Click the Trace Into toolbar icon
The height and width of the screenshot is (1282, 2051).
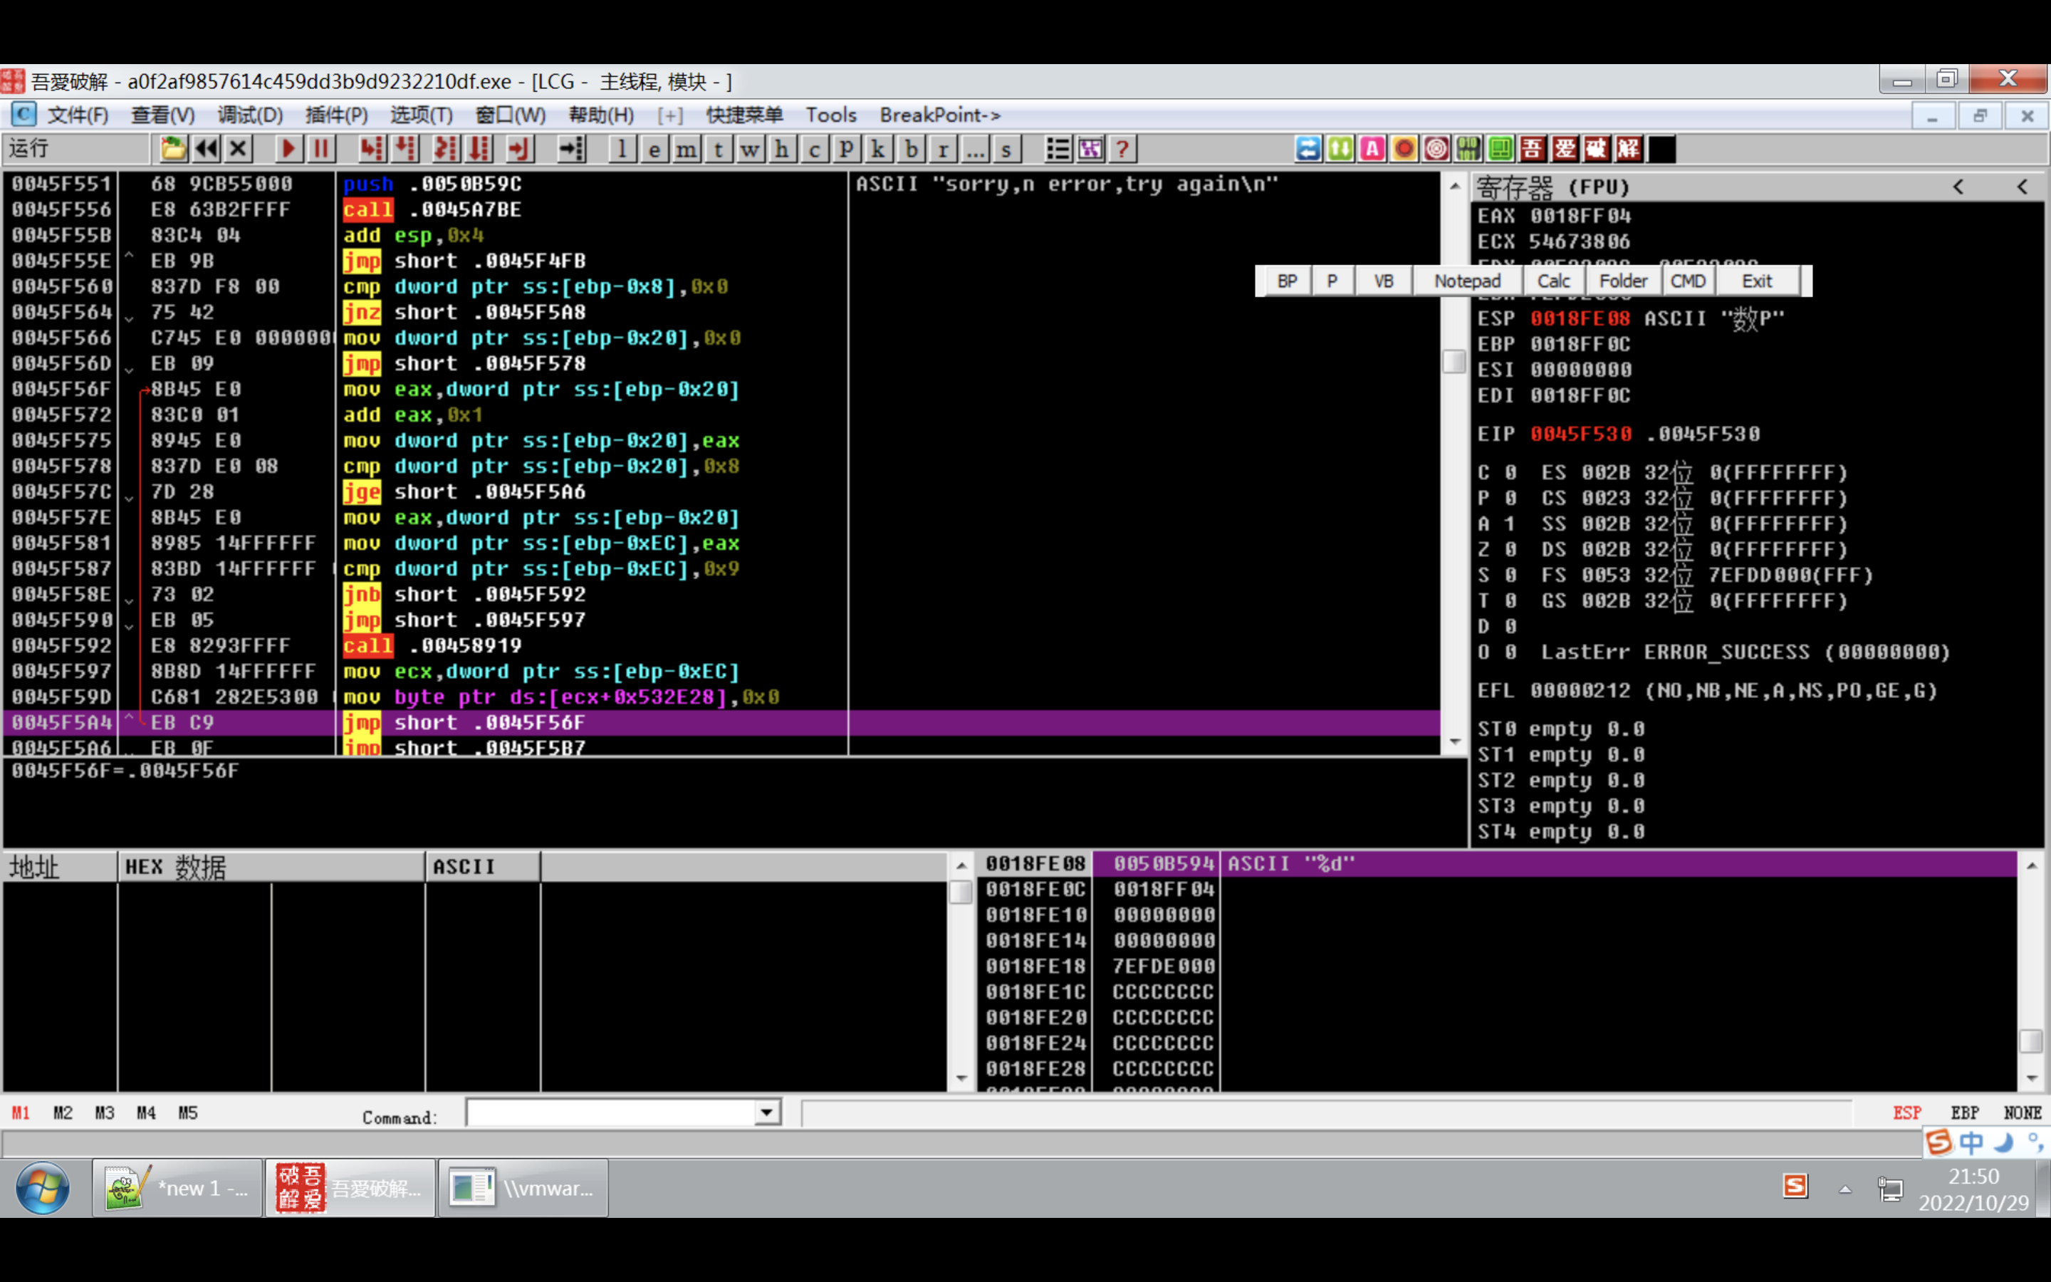pos(444,150)
